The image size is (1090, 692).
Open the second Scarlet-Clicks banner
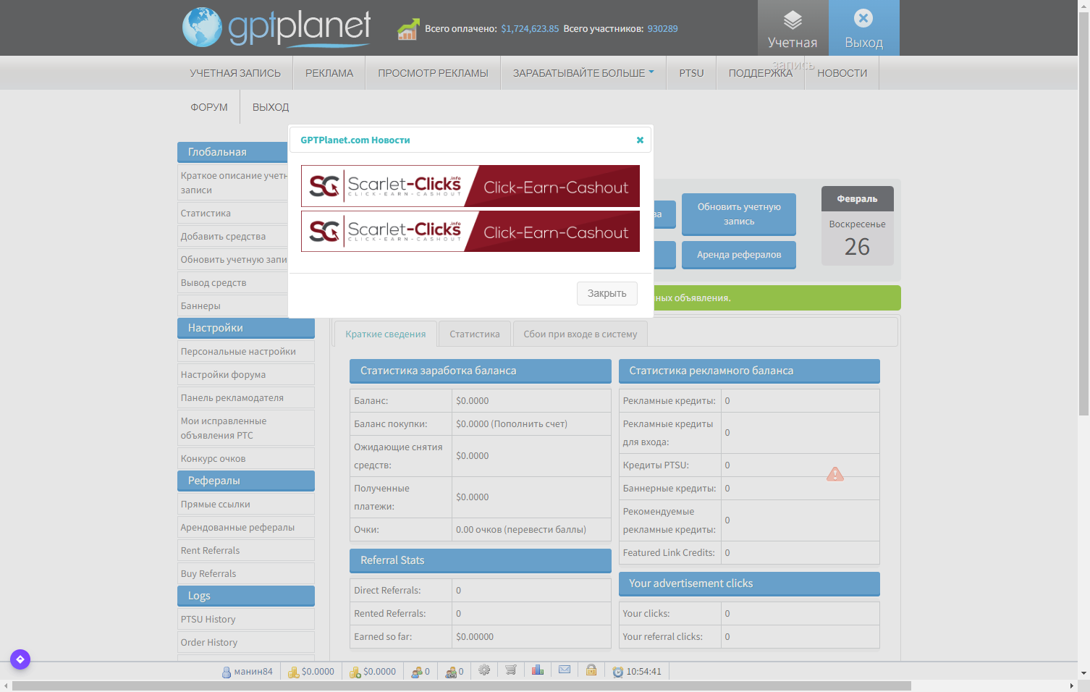click(470, 231)
